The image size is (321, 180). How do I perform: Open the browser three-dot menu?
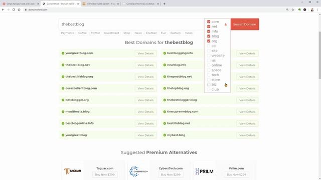coord(317,9)
